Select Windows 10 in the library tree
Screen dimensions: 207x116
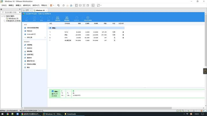click(12, 19)
